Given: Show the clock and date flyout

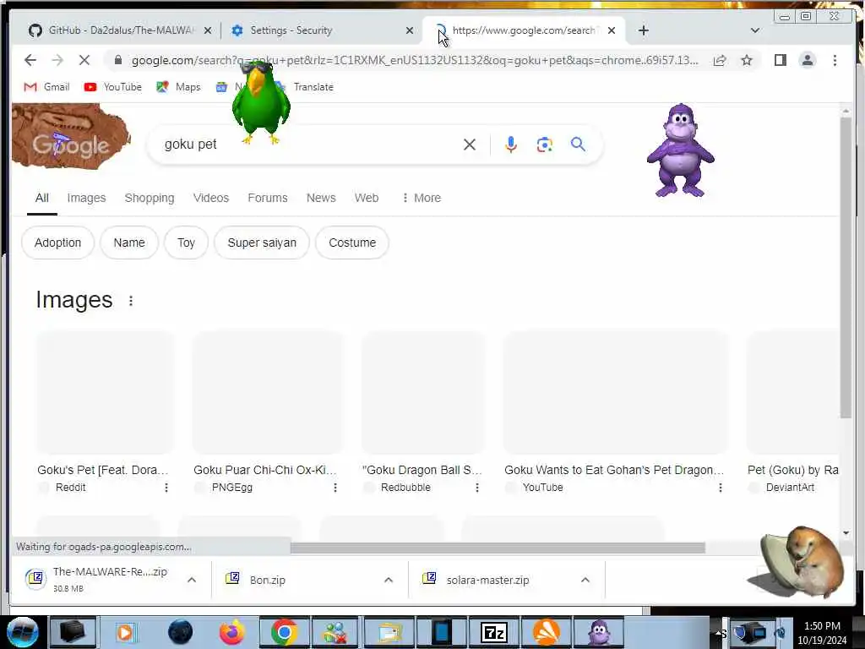Looking at the screenshot, I should pos(822,633).
